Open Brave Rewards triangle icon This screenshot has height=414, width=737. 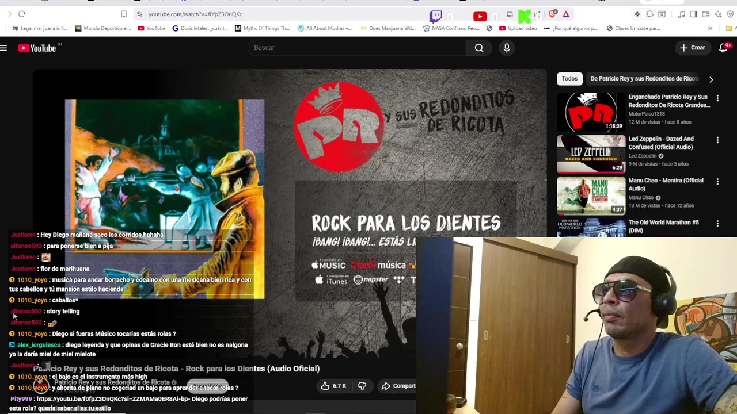(566, 14)
